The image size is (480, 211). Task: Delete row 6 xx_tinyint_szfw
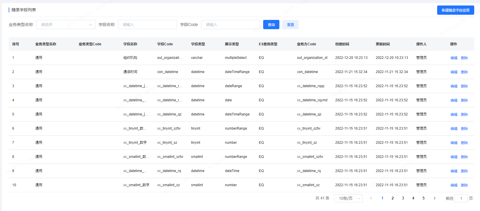[464, 128]
